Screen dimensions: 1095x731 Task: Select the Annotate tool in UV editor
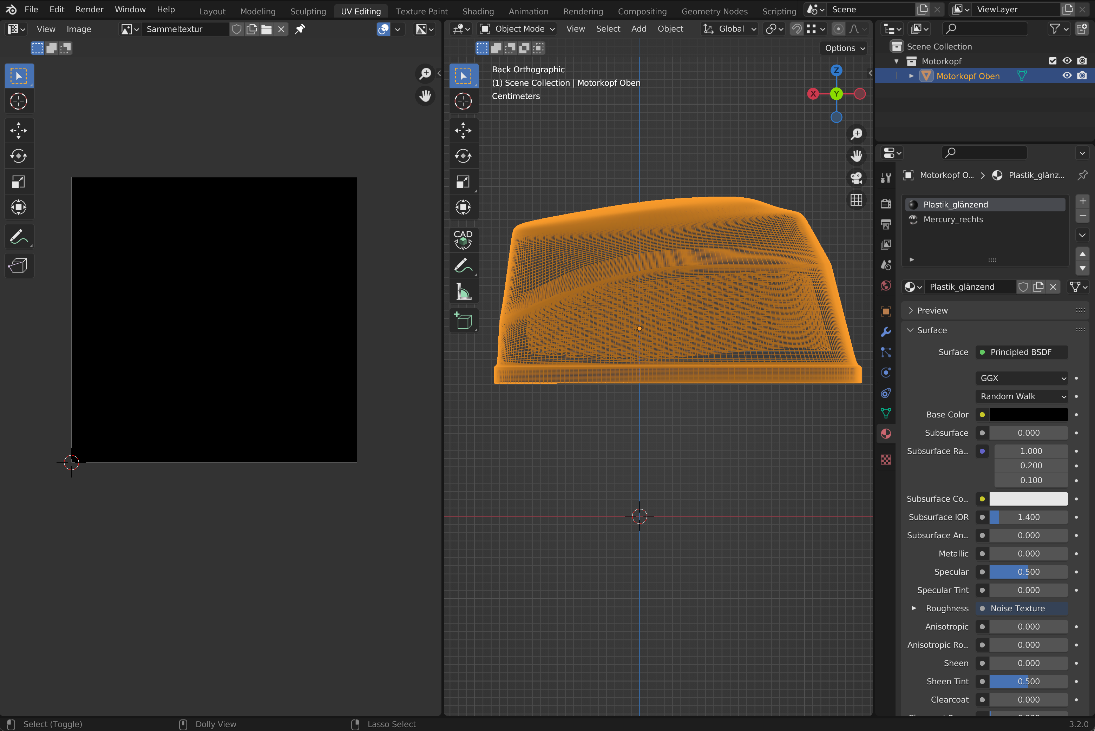(19, 237)
